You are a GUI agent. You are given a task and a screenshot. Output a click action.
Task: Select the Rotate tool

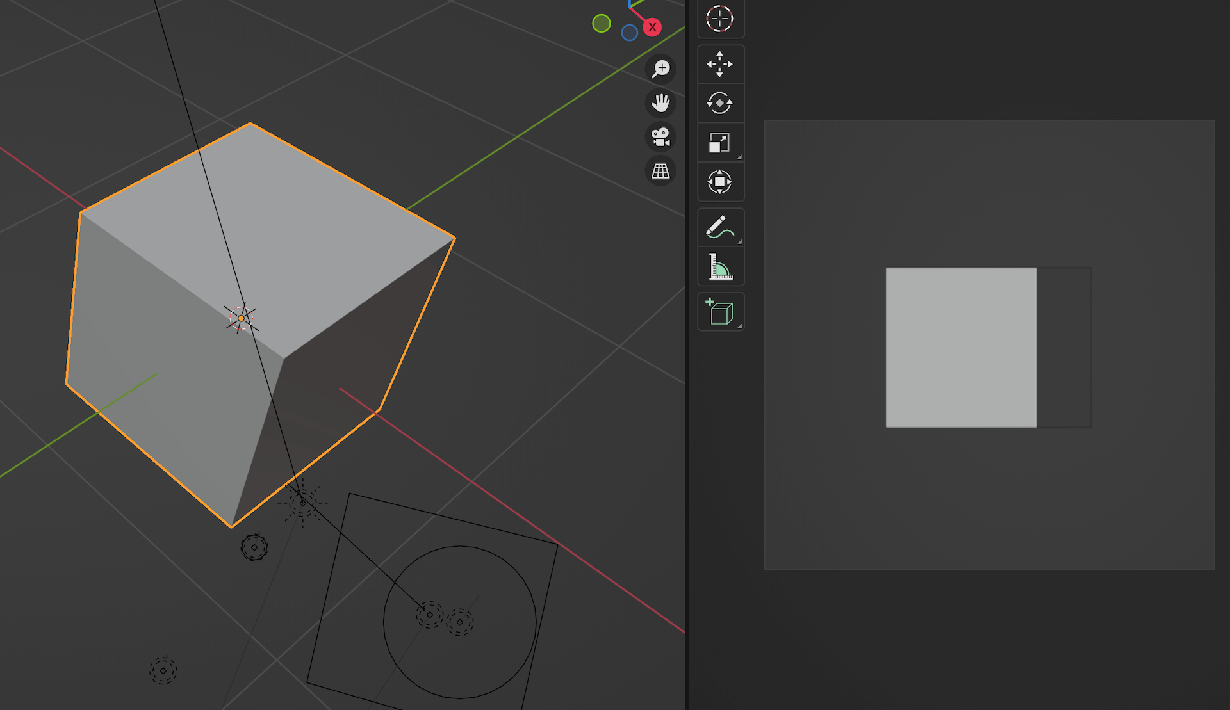(720, 103)
